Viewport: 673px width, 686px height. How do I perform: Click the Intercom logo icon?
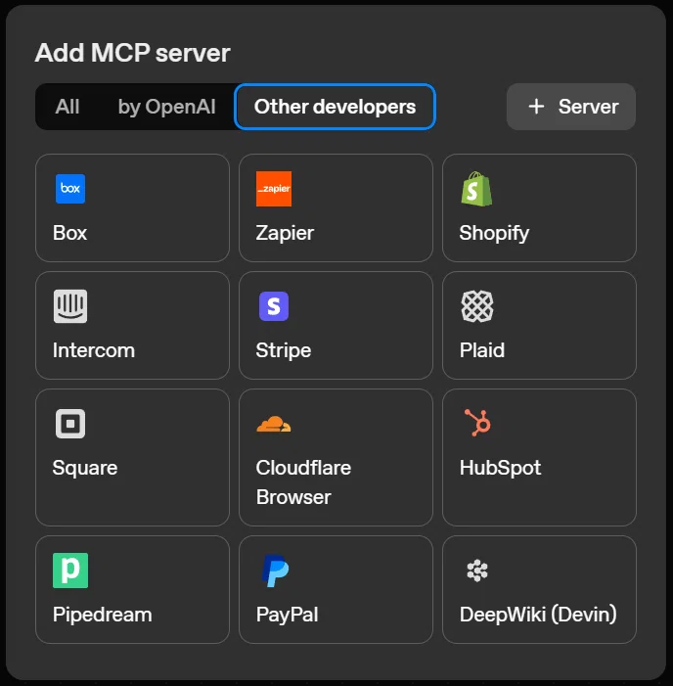click(x=70, y=306)
